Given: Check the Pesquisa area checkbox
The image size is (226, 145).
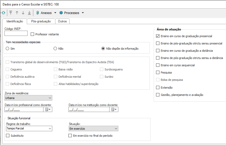Looking at the screenshot, I should 158,72.
